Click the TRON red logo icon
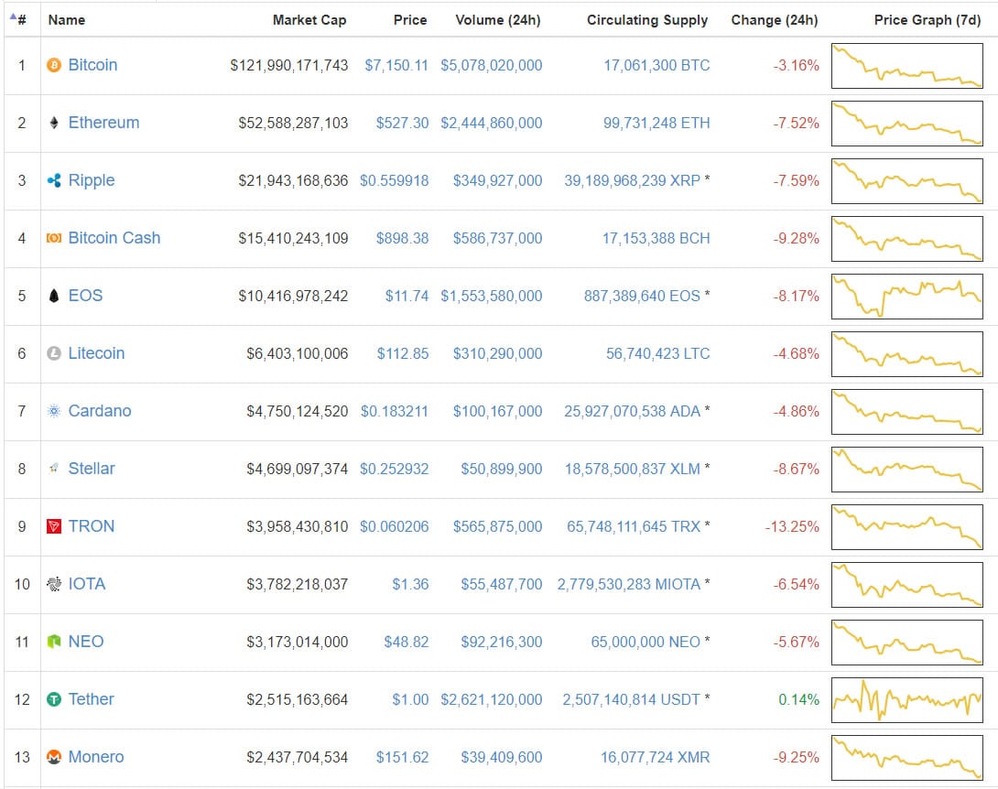The height and width of the screenshot is (789, 998). tap(54, 526)
